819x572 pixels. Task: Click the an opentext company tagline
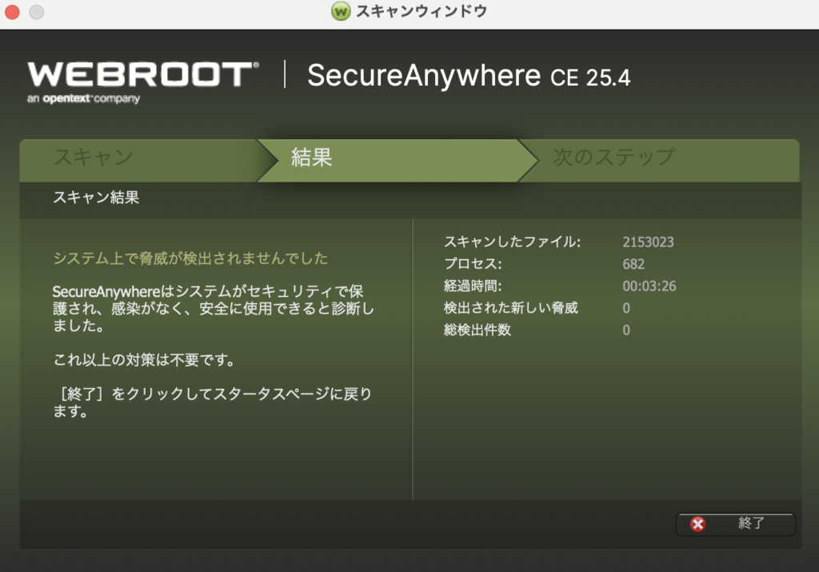(84, 99)
